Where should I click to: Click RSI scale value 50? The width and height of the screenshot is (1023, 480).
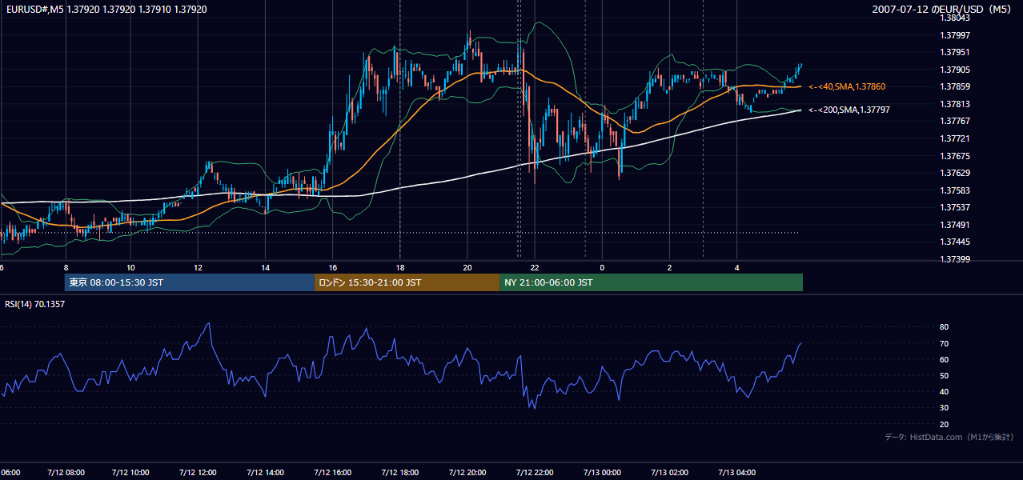pos(945,375)
